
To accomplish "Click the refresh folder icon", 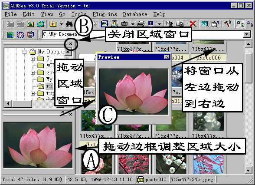I will (x=40, y=24).
